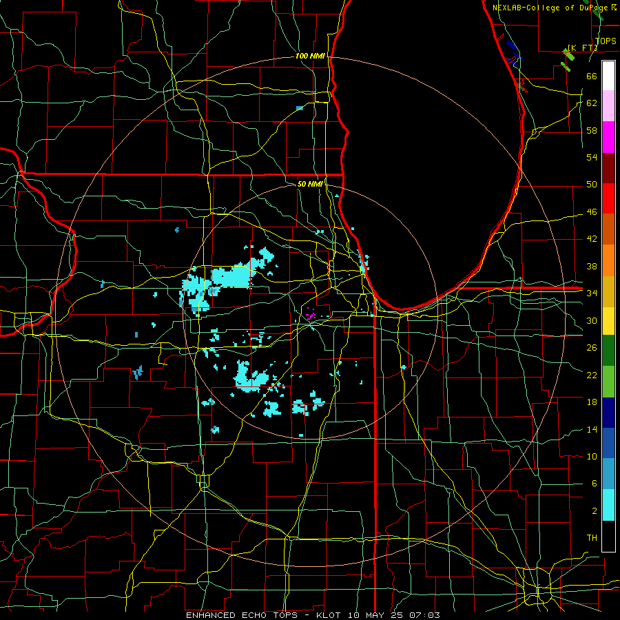The height and width of the screenshot is (620, 620).
Task: Click the legend value "18"
Action: pyautogui.click(x=592, y=402)
